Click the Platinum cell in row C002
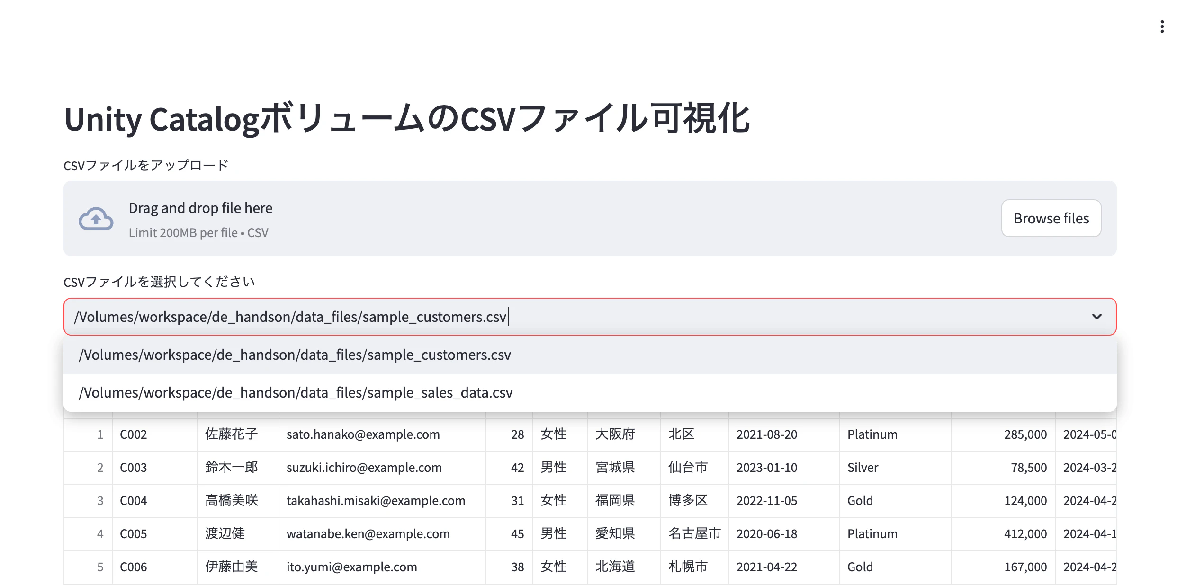Screen dimensions: 1186x585 point(896,434)
